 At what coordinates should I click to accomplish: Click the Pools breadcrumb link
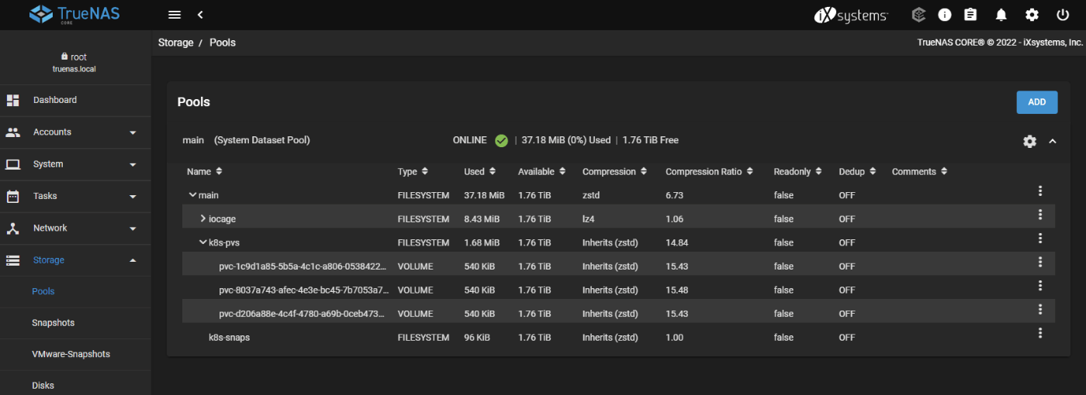coord(223,43)
